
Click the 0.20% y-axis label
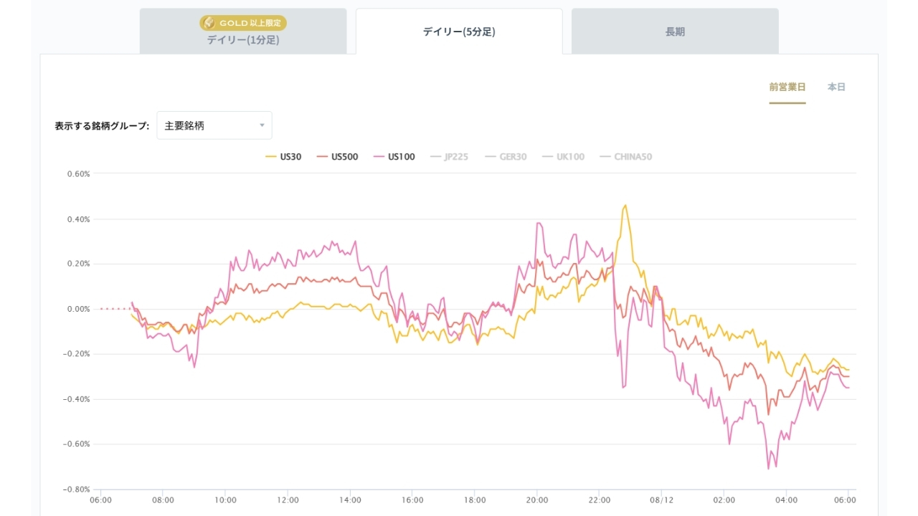tap(78, 264)
